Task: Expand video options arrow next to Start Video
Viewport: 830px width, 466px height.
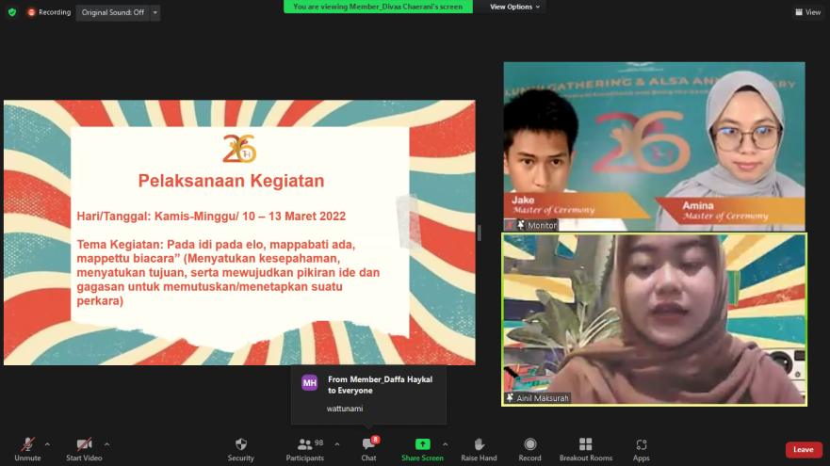Action: (106, 444)
